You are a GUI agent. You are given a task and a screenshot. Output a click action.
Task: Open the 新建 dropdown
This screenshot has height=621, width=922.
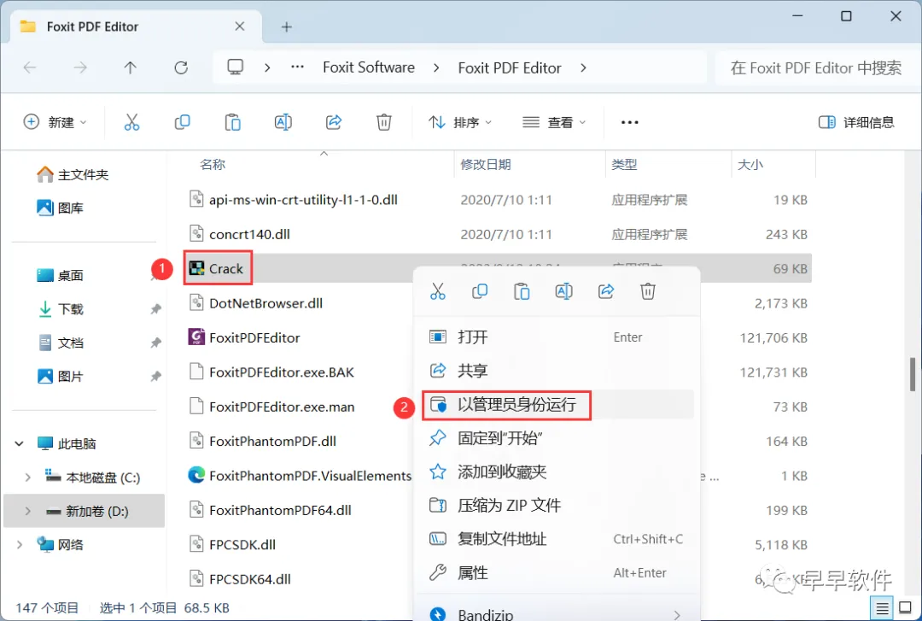55,122
